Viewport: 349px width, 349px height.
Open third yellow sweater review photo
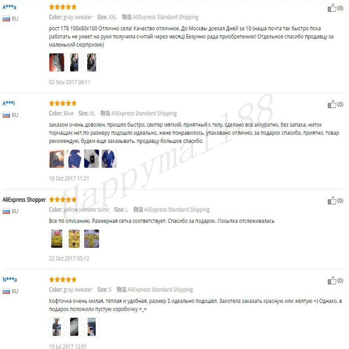[x=92, y=239]
